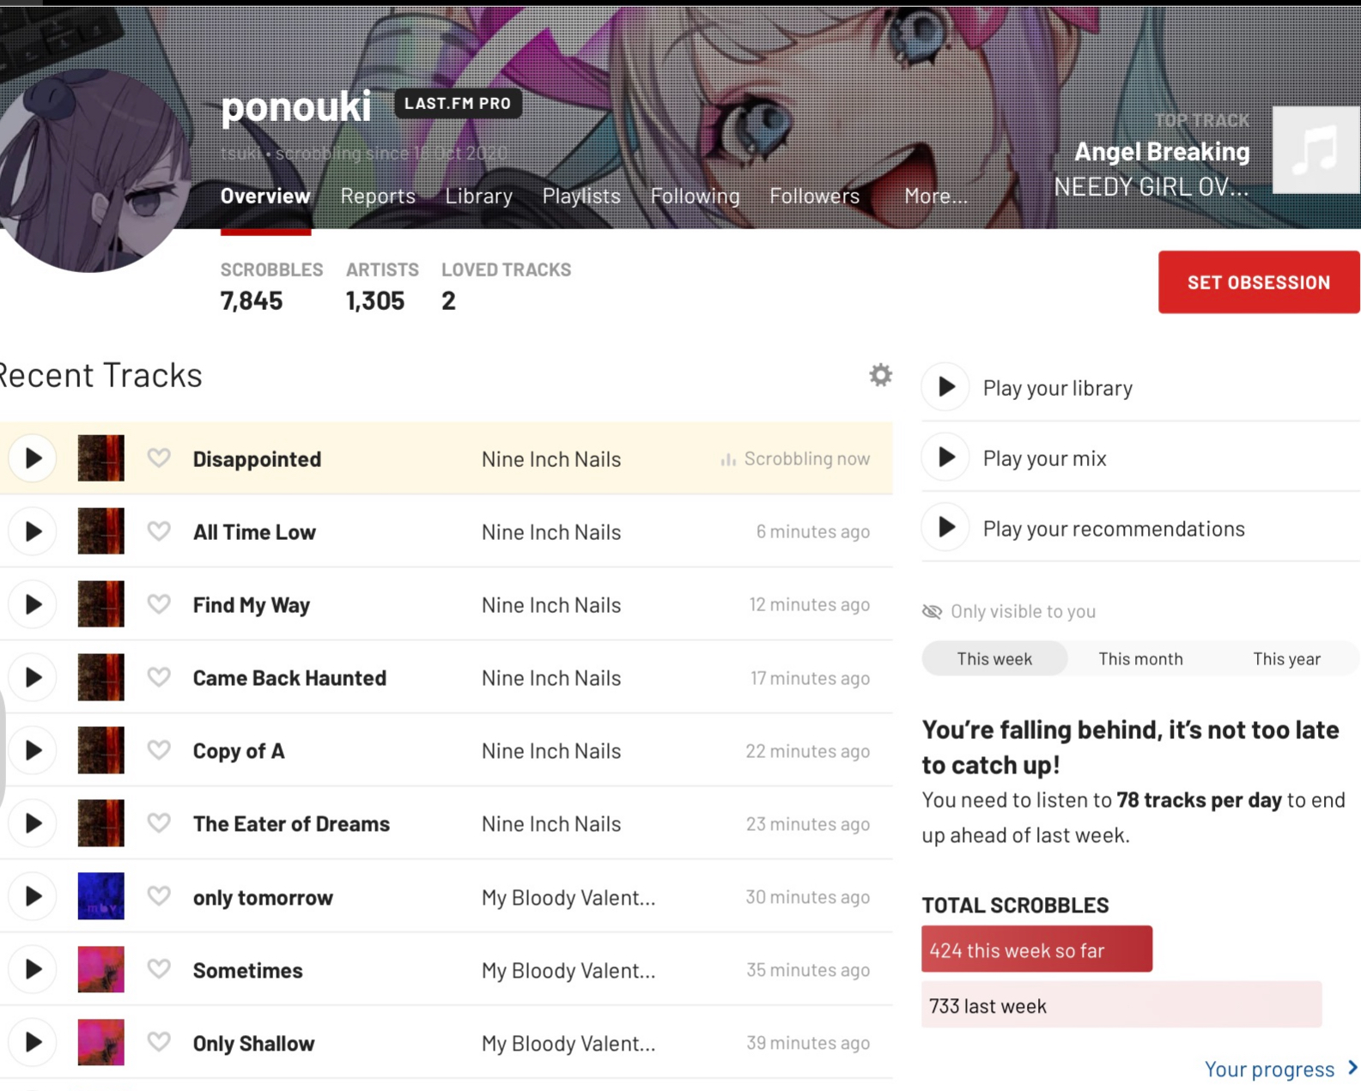Click the scrobbling-now equalizer icon

[728, 460]
